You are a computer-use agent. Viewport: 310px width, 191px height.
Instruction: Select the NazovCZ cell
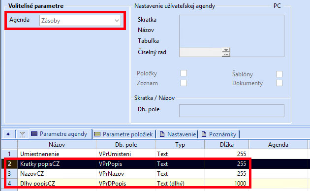pos(57,174)
